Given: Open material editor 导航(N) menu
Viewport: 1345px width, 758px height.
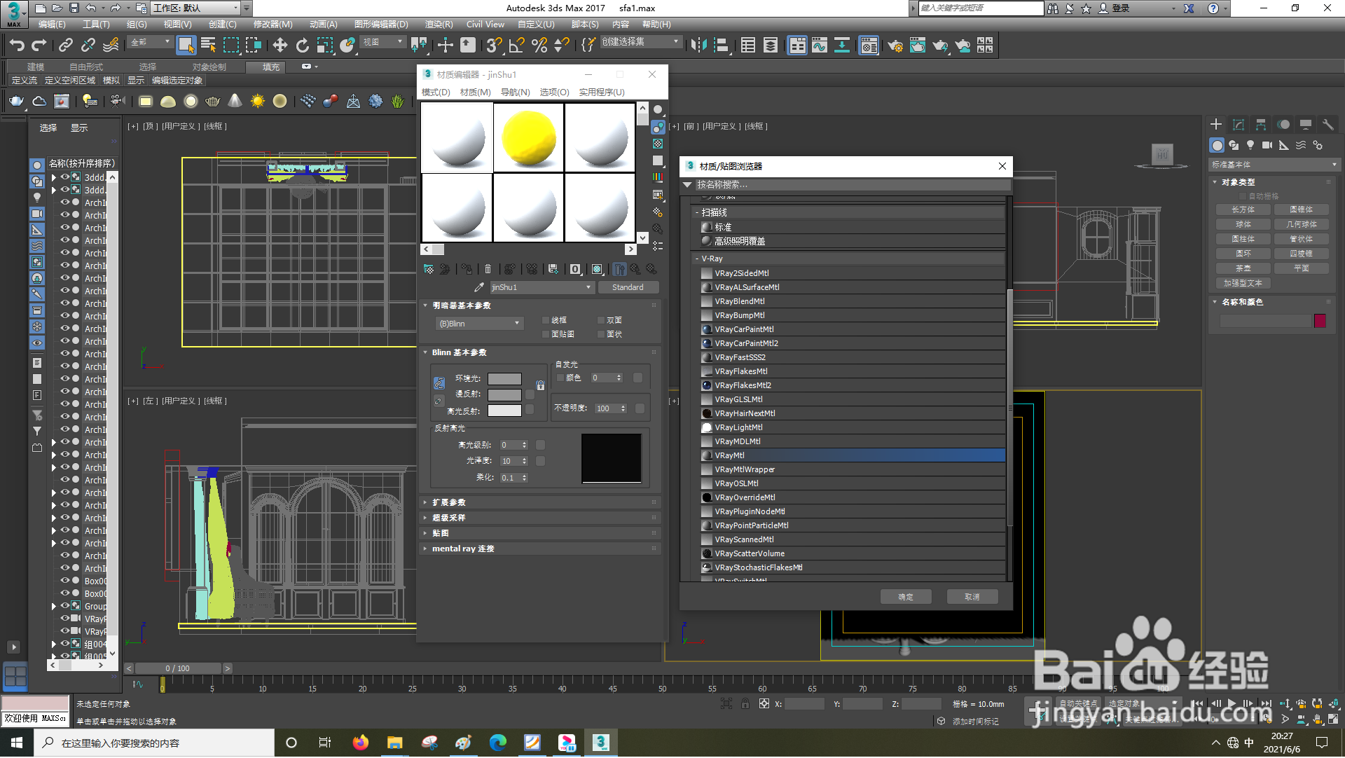Looking at the screenshot, I should coord(515,92).
